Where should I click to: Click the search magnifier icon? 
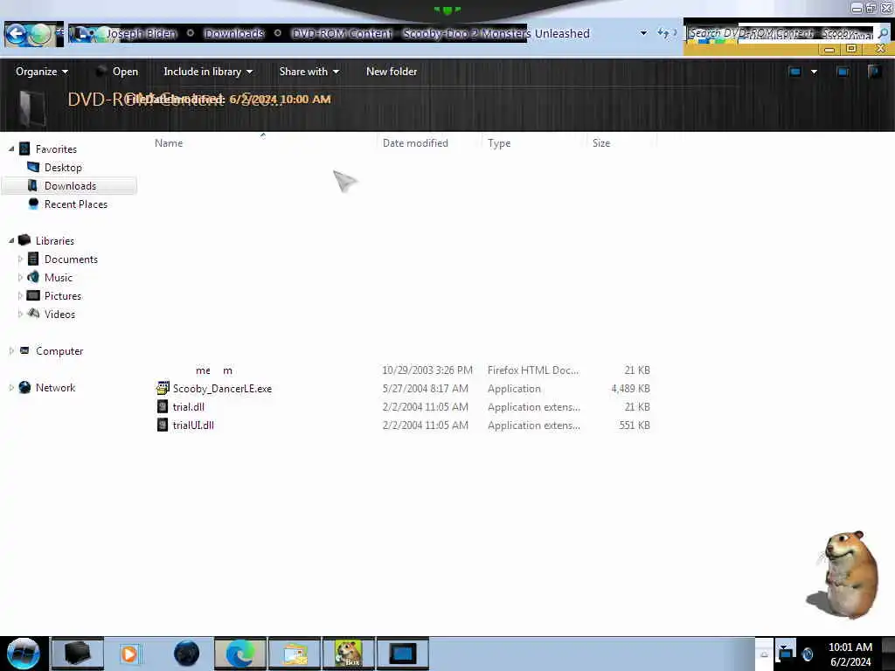tap(883, 33)
